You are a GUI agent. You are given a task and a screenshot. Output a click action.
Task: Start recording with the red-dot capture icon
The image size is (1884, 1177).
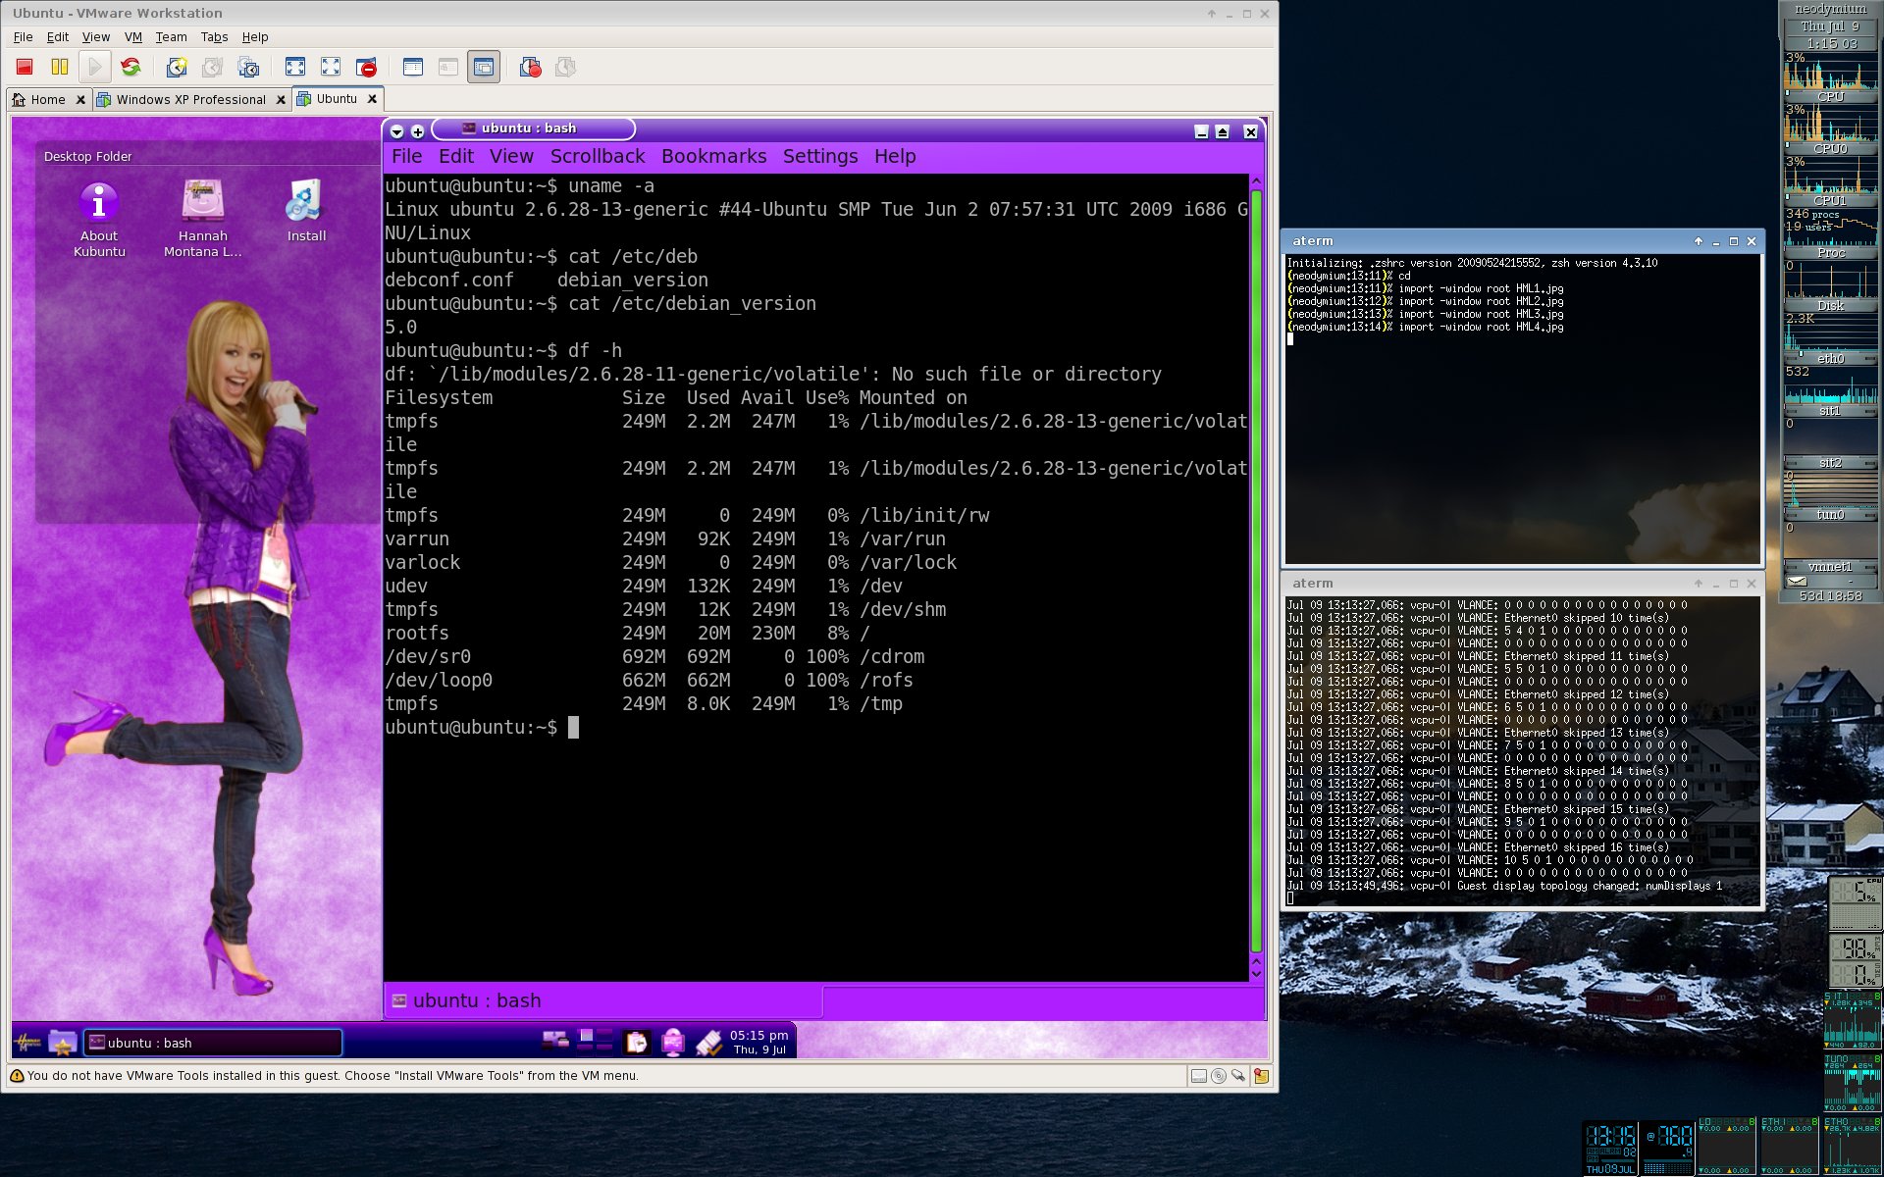[x=530, y=67]
